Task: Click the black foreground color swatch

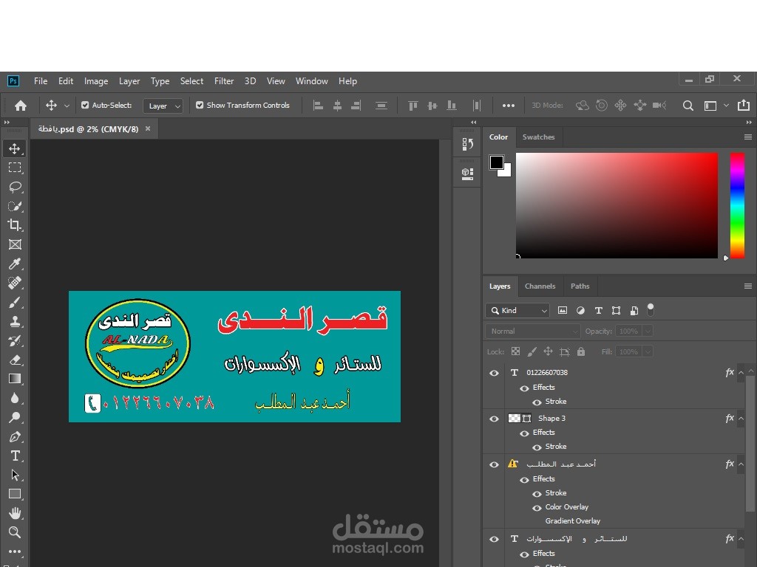Action: click(x=496, y=162)
